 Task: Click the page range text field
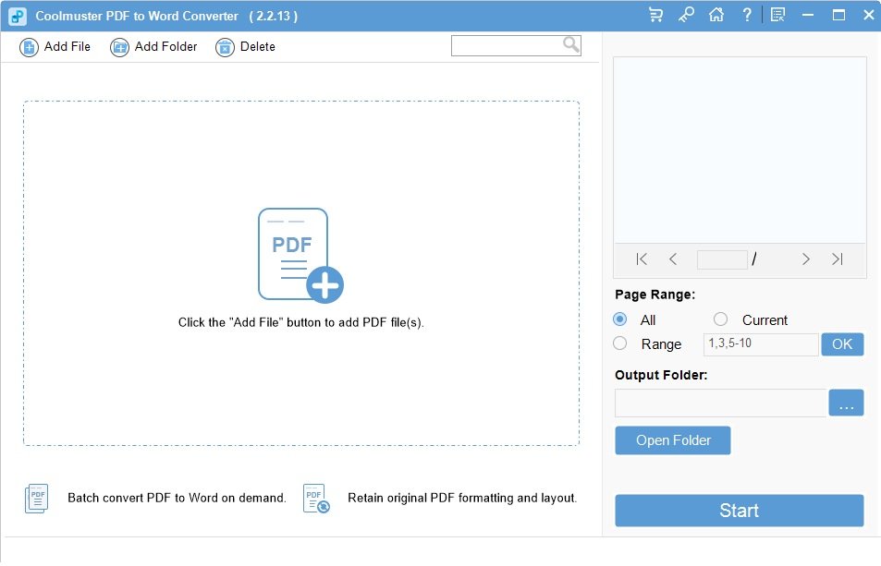[x=760, y=344]
